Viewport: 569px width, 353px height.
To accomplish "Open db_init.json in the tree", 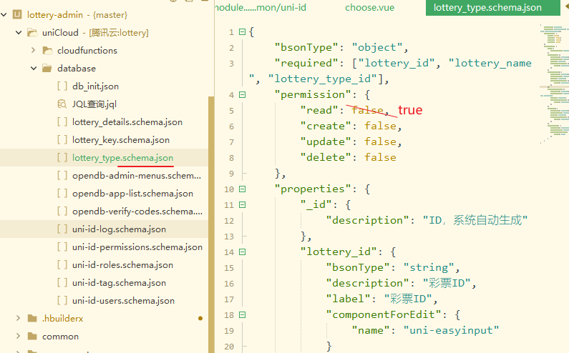I will (x=95, y=86).
